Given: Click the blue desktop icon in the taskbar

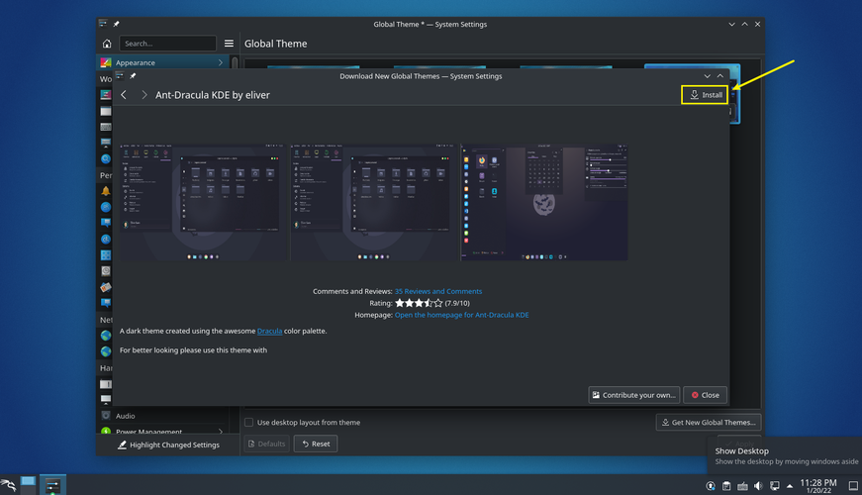Looking at the screenshot, I should [28, 484].
